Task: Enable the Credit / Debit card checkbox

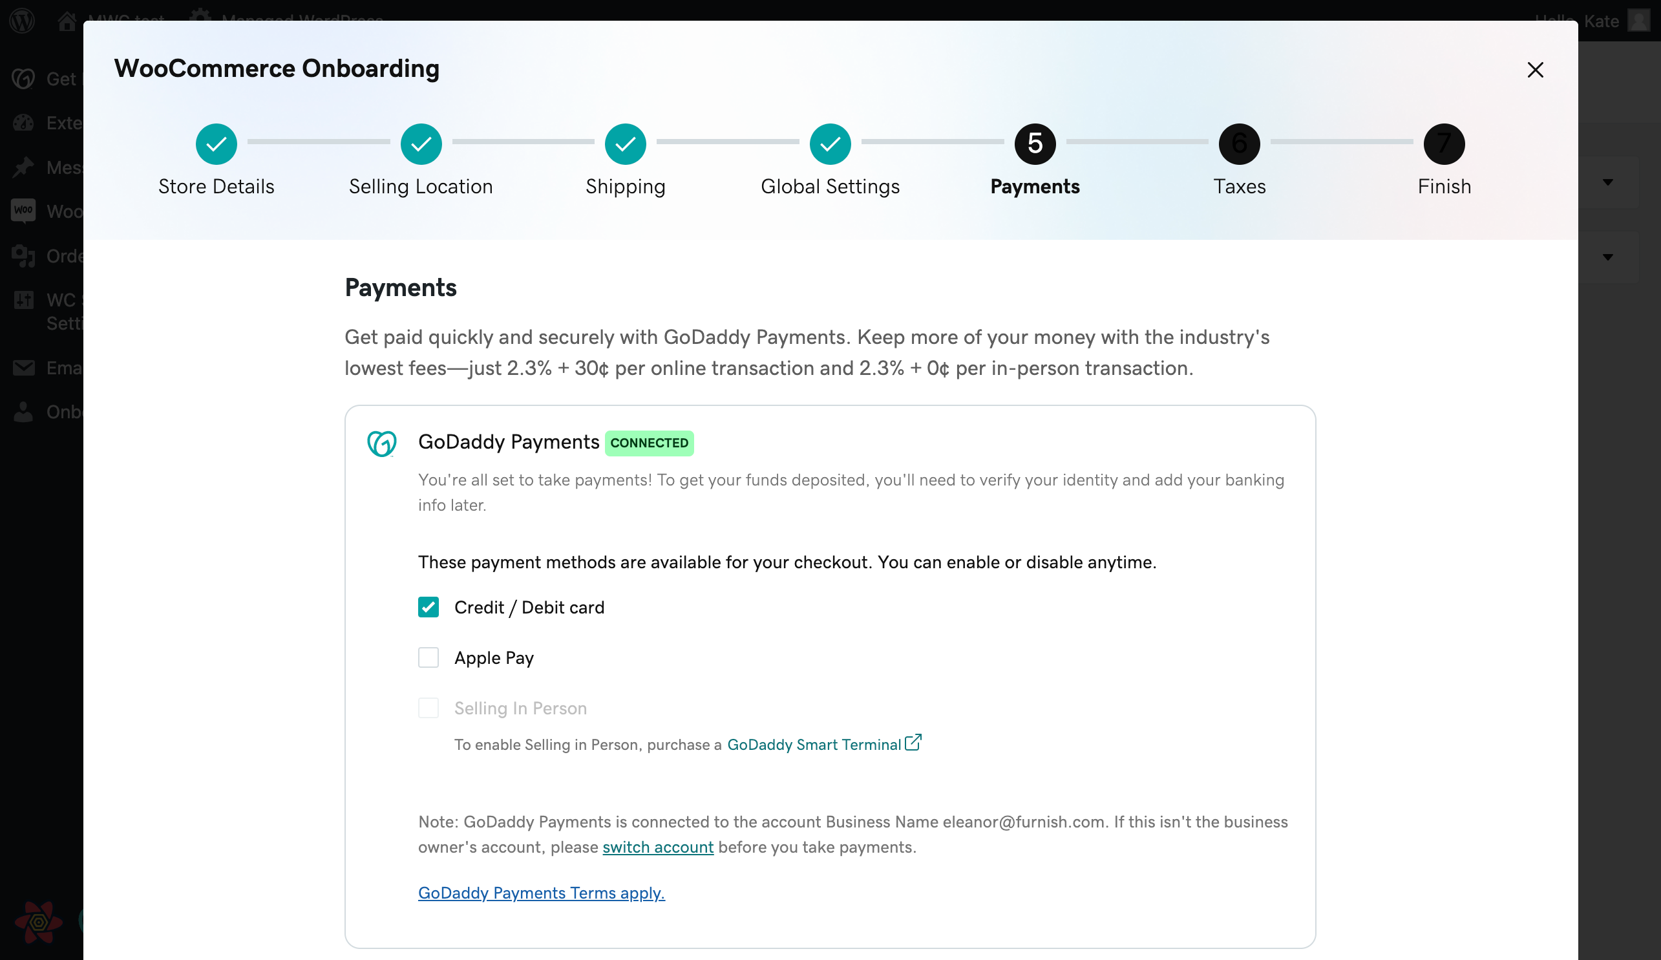Action: tap(430, 607)
